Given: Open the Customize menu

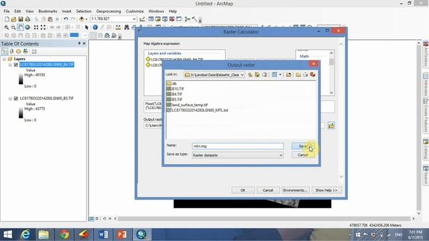Looking at the screenshot, I should (135, 11).
